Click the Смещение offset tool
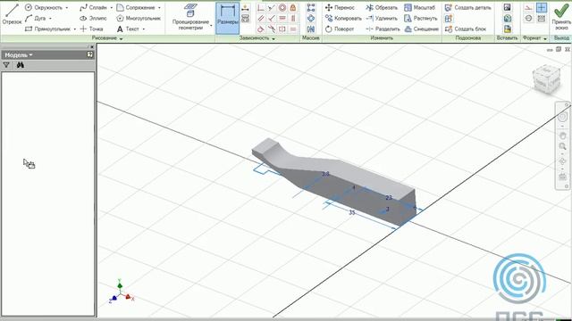The height and width of the screenshot is (321, 572). click(x=422, y=29)
